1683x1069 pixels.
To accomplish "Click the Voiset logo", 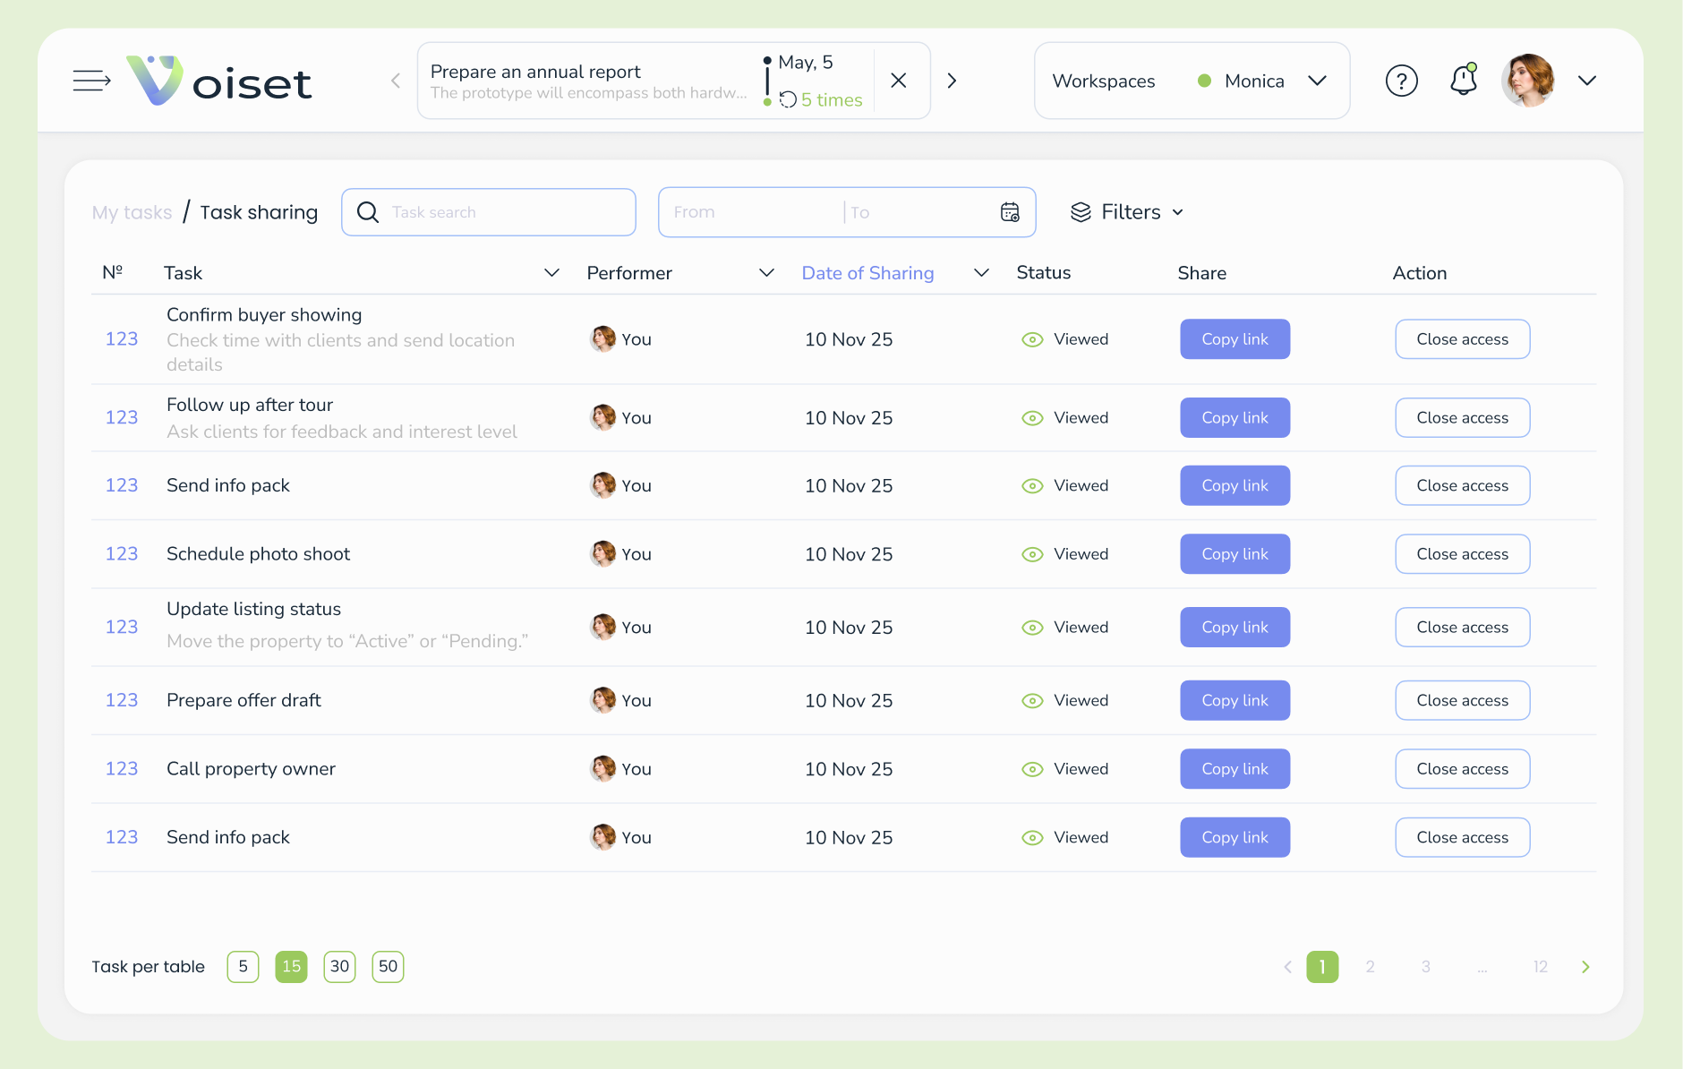I will point(219,81).
